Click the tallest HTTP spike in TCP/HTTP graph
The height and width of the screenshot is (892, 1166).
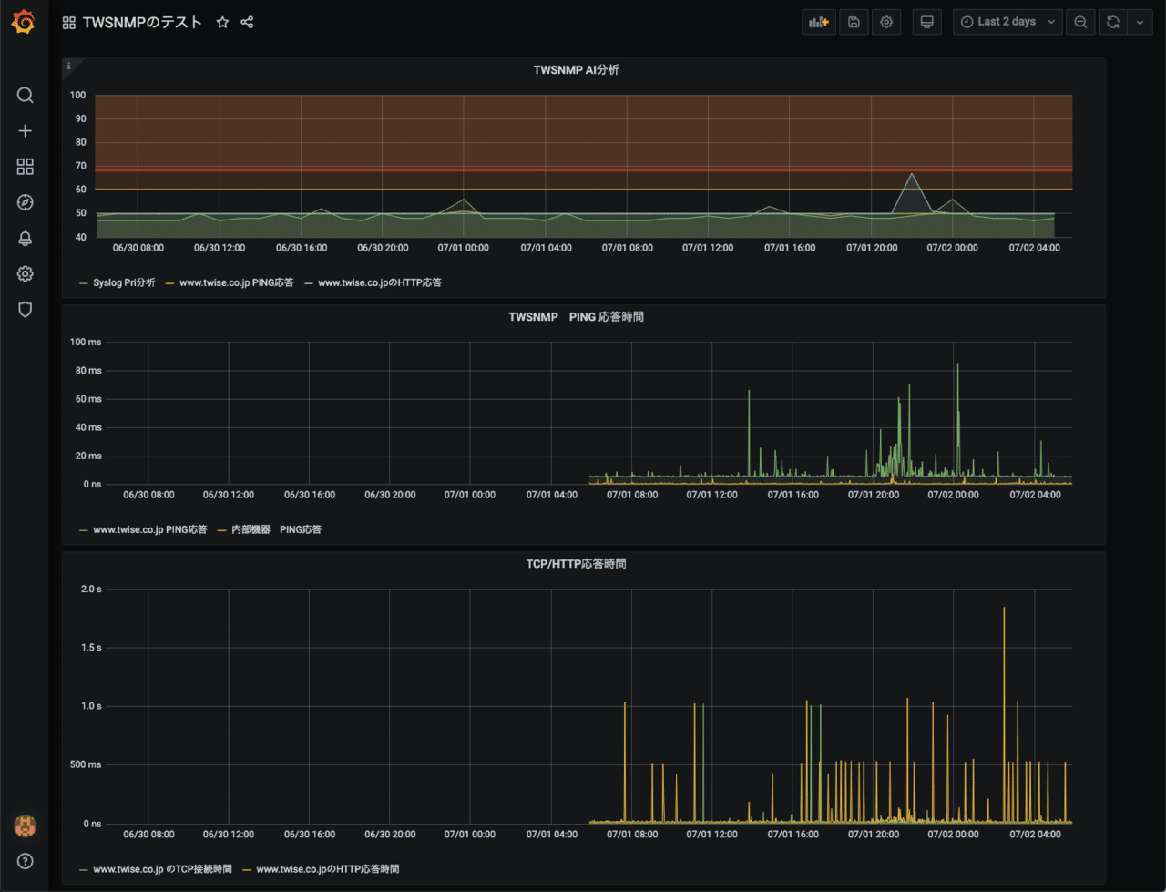point(1004,609)
